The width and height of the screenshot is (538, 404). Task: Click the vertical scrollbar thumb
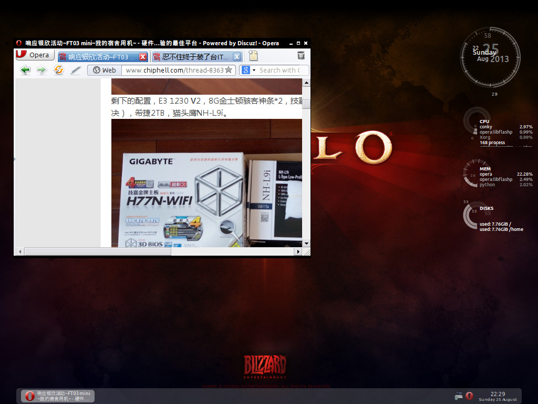pos(306,104)
